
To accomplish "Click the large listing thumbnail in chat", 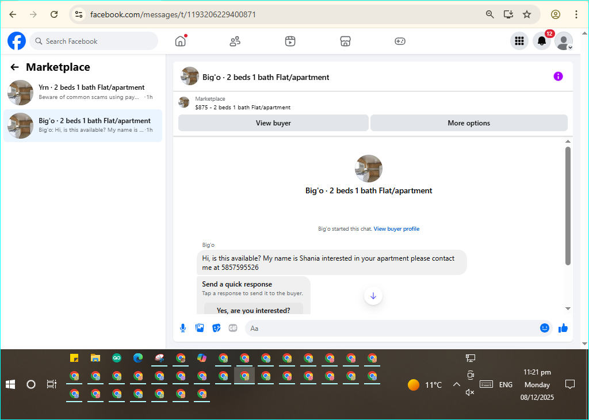I will point(369,169).
